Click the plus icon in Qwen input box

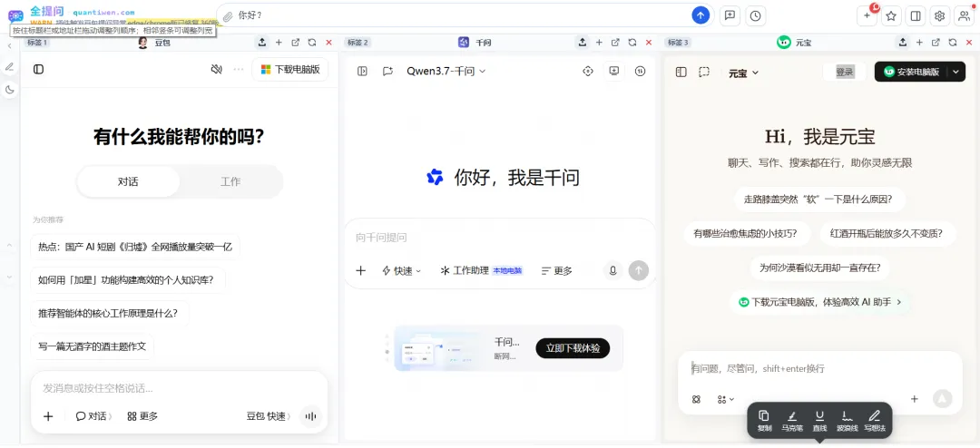coord(360,270)
